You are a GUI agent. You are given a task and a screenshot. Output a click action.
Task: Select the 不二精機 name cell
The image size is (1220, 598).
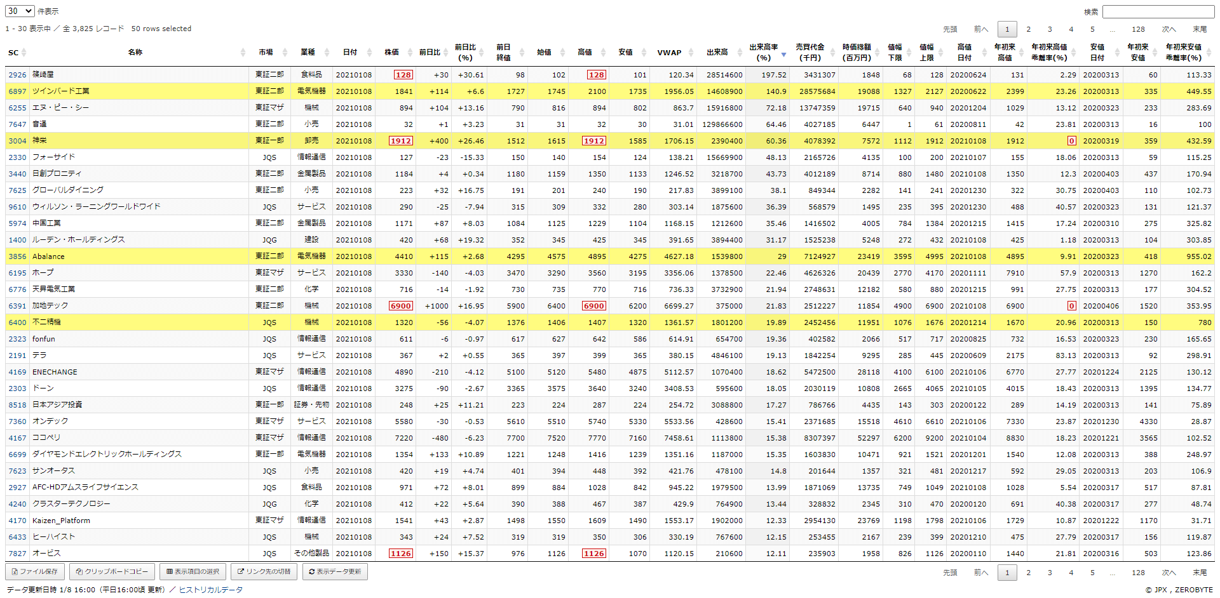139,322
